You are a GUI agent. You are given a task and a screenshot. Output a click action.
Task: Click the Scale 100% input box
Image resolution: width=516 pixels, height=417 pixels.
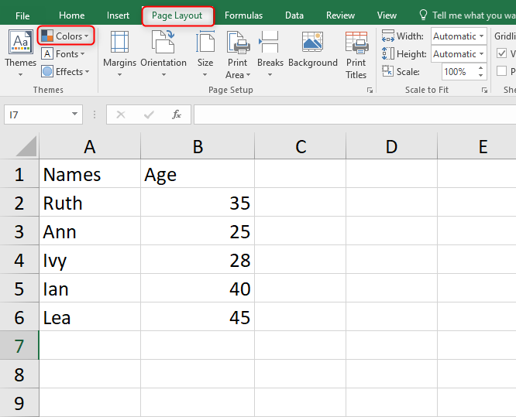pos(459,72)
